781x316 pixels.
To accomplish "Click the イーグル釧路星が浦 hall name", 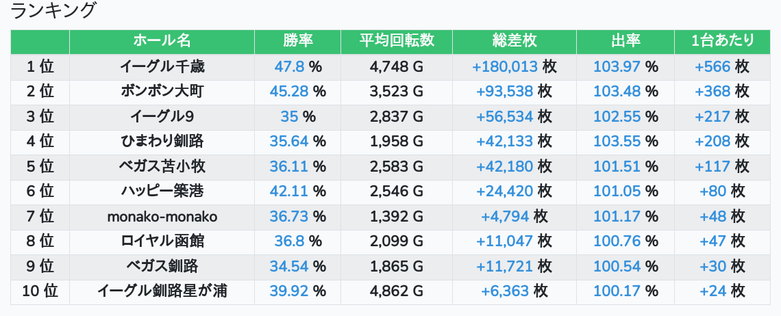I will coord(162,291).
